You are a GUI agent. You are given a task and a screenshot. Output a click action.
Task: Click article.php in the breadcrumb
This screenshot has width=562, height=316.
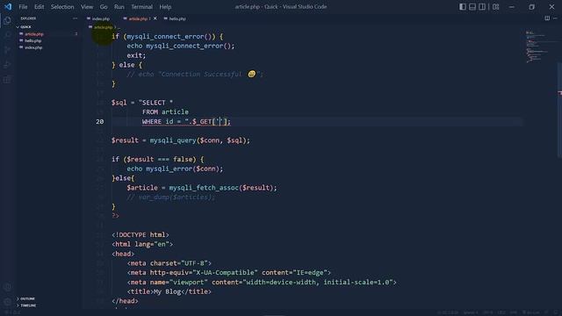(x=104, y=27)
